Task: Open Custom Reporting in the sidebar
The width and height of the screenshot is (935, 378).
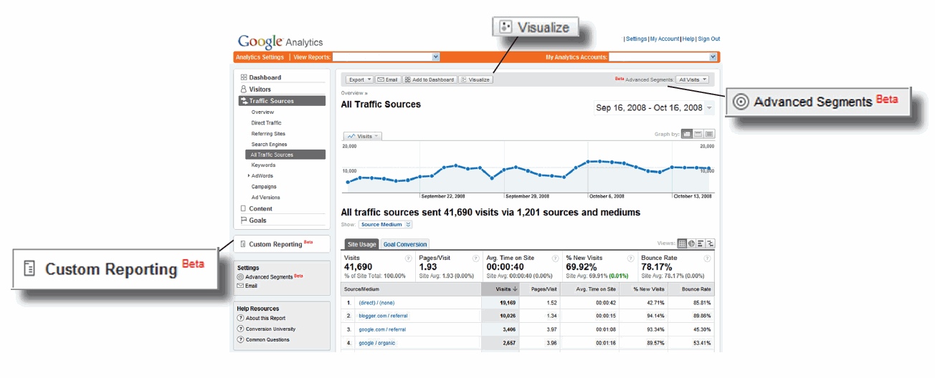Action: (x=276, y=244)
